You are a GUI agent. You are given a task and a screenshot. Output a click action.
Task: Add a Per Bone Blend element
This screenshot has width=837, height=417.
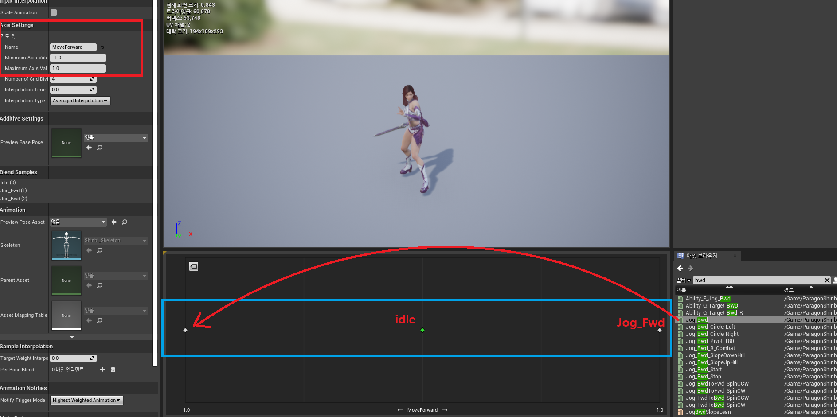[102, 370]
